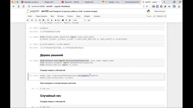Screen dimensions: 193x108
Task: Bookmark this page with the bookmark icon
Action: point(147,6)
